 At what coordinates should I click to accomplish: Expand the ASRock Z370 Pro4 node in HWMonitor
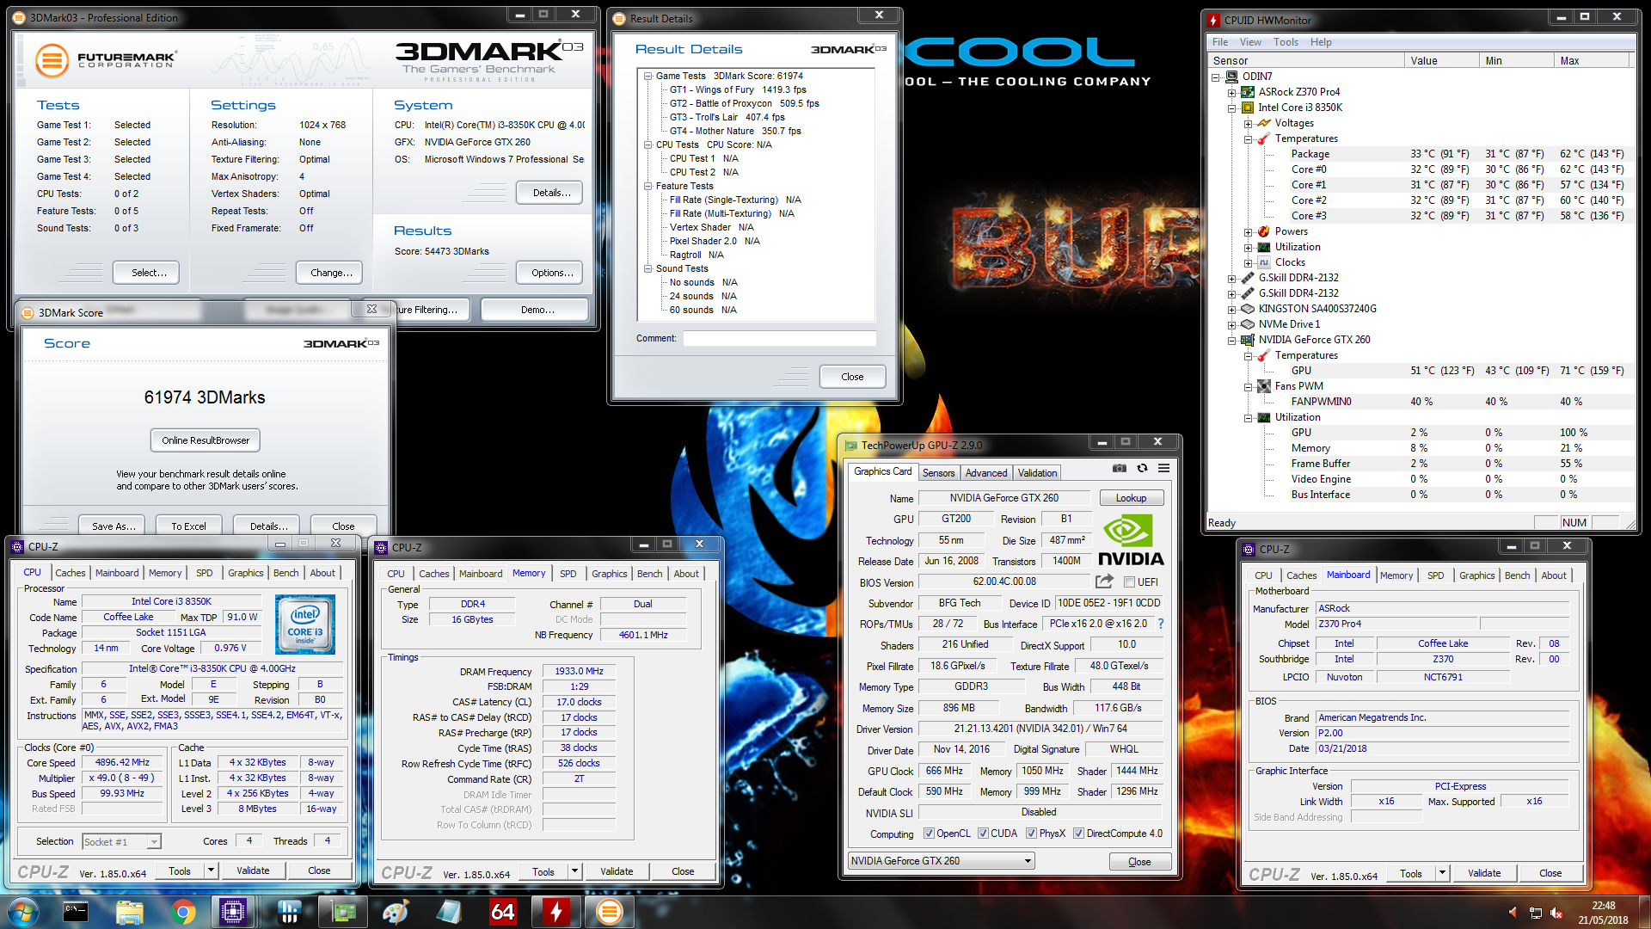click(x=1231, y=92)
